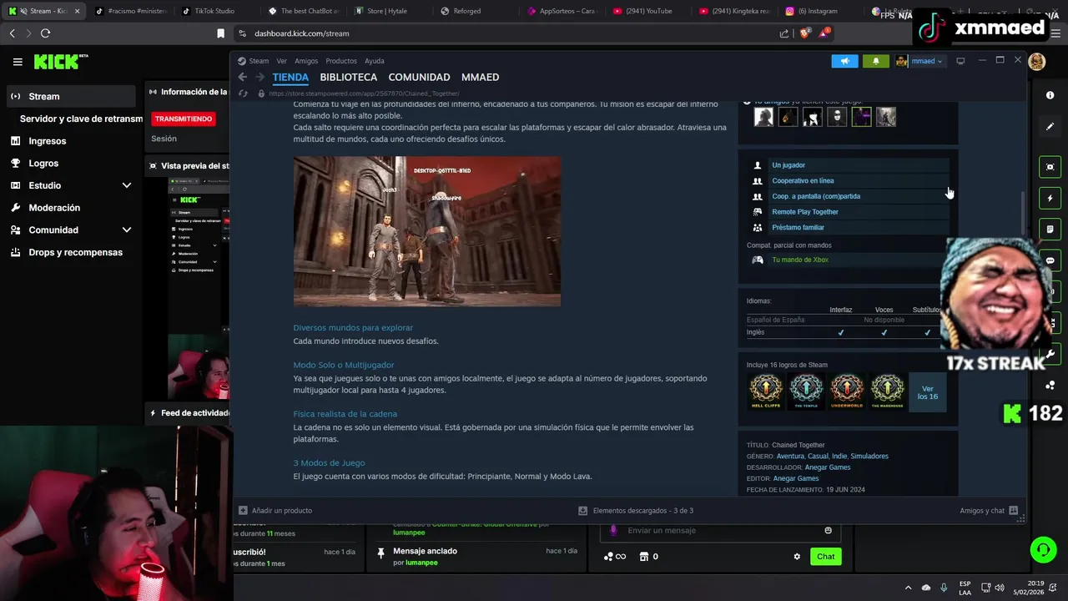Open the Kick hamburger menu

click(x=18, y=62)
